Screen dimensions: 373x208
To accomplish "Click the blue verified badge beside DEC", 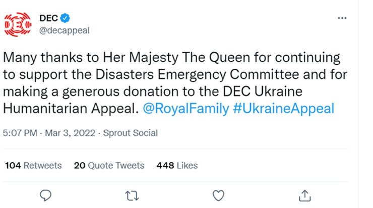I will 65,19.
